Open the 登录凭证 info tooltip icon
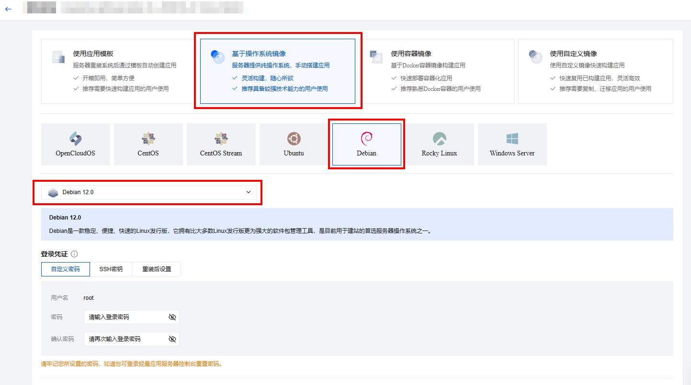 pyautogui.click(x=75, y=254)
